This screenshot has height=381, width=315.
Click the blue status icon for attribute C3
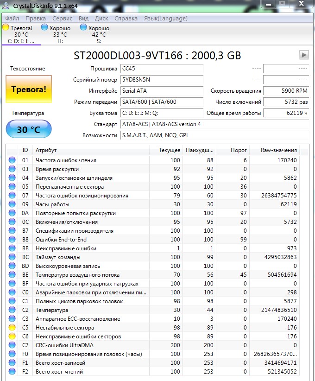coord(12,318)
